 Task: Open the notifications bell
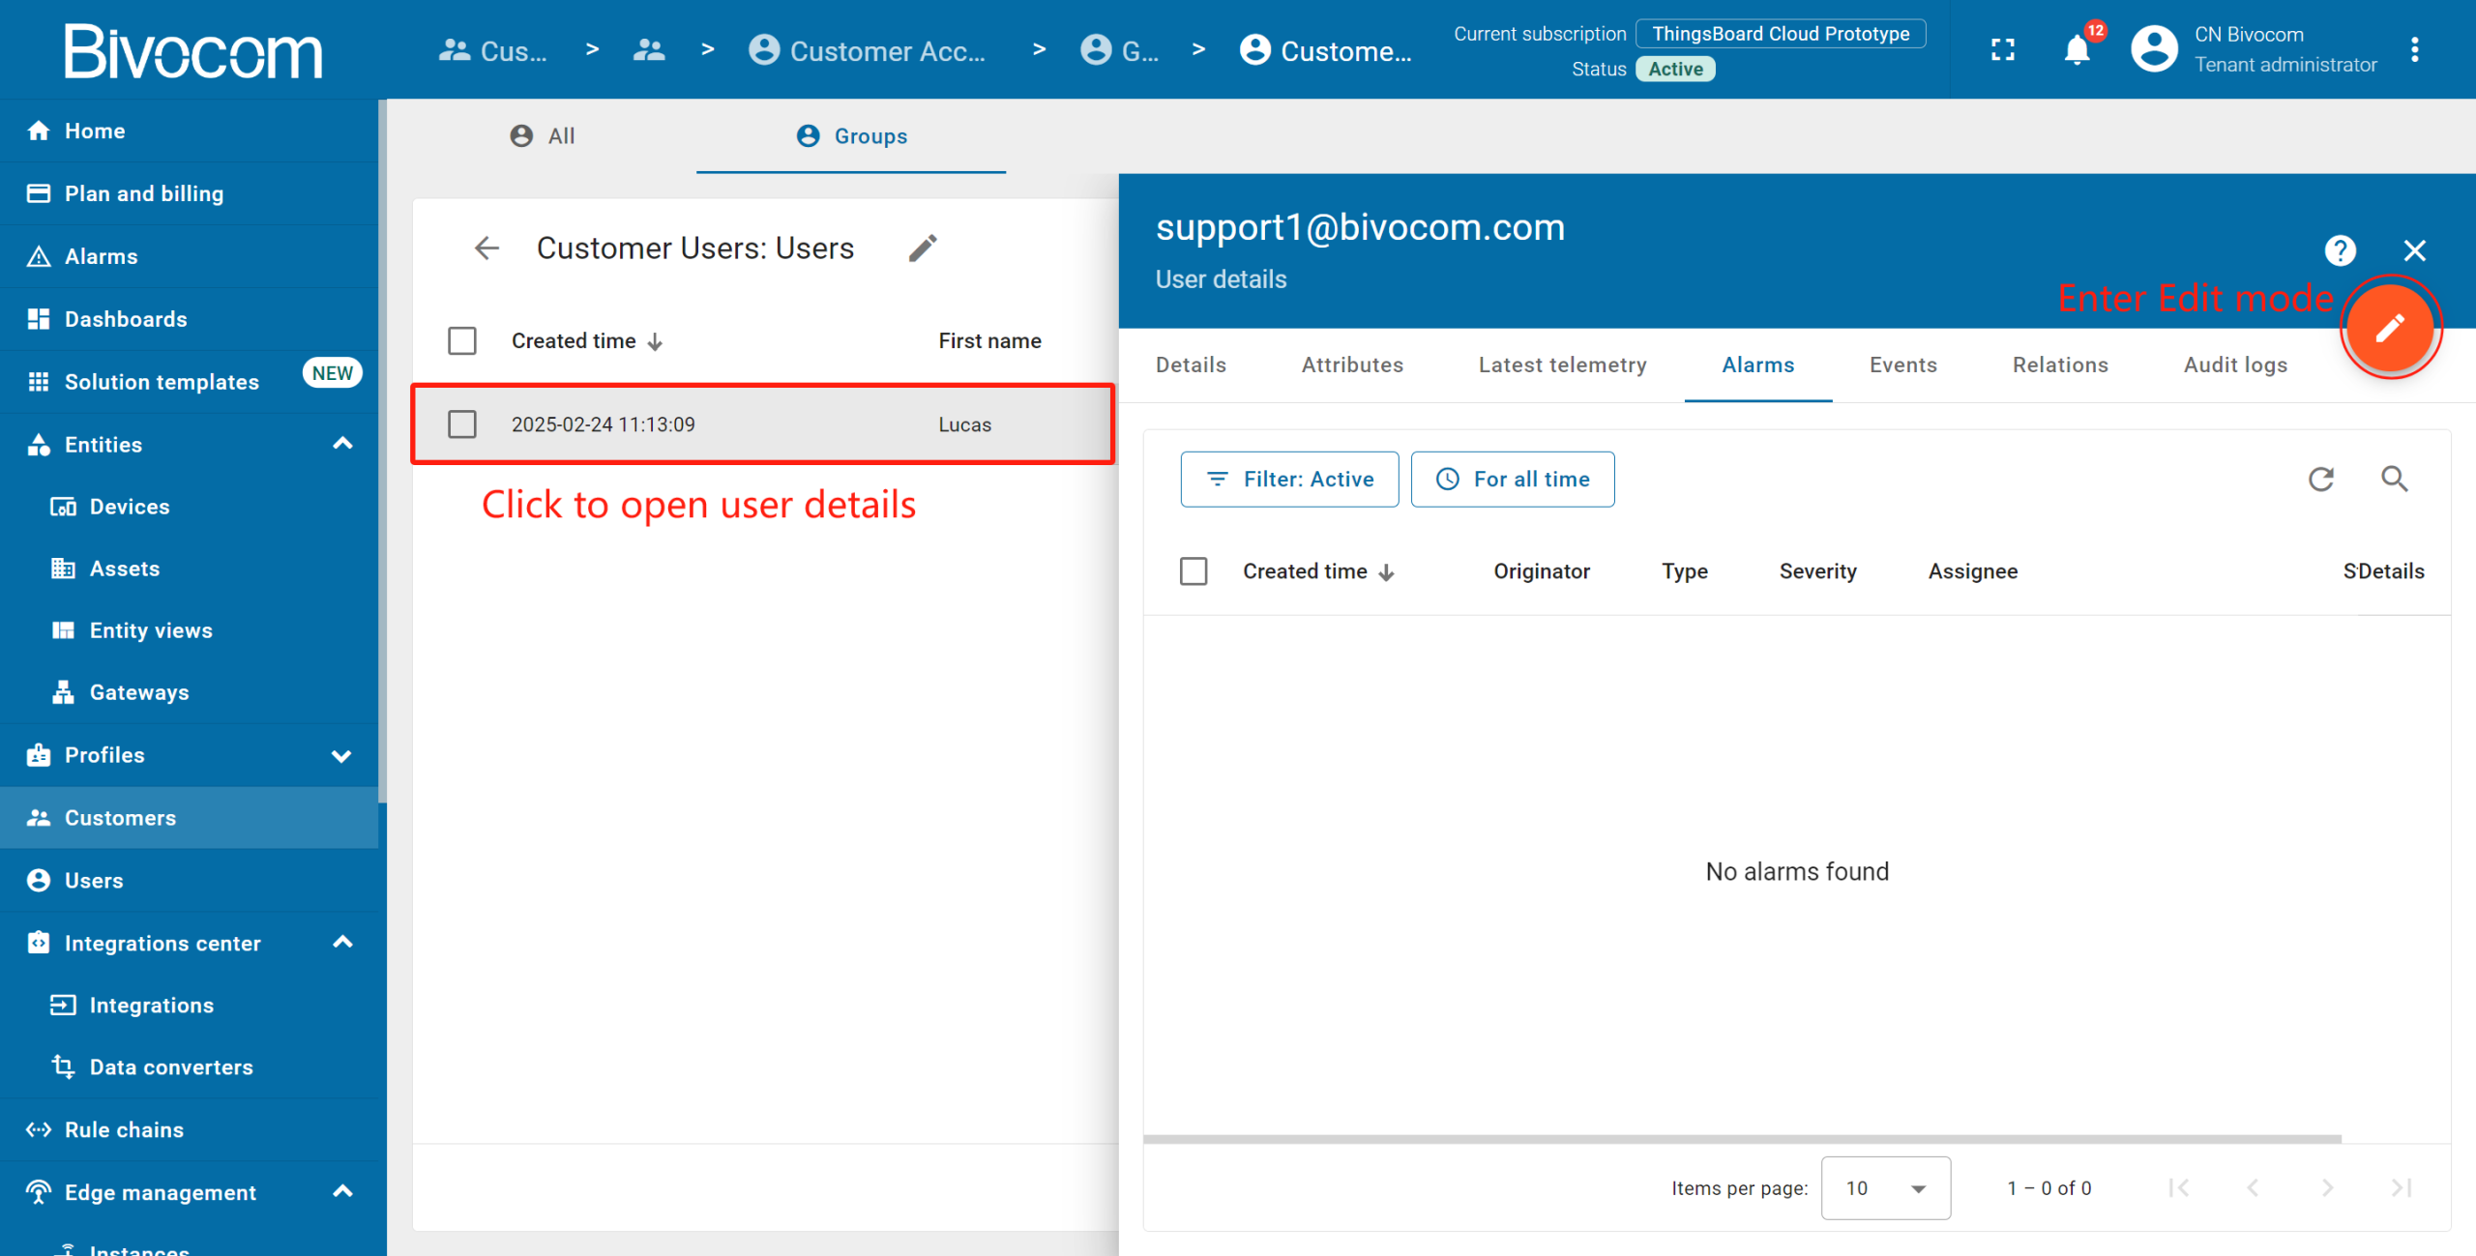tap(2077, 50)
